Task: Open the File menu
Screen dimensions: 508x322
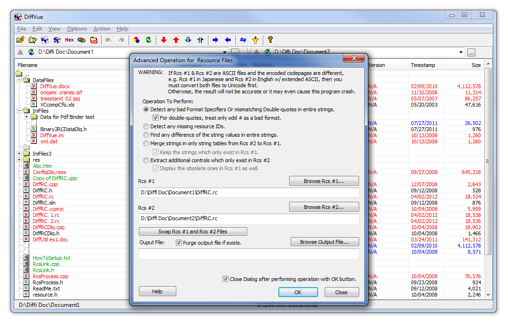Action: [22, 29]
